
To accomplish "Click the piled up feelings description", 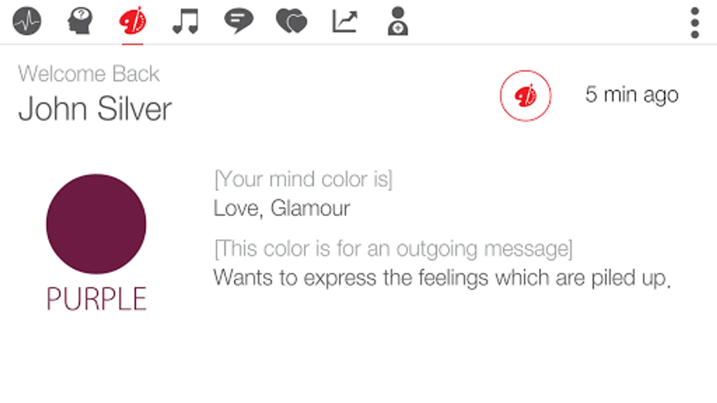I will click(x=442, y=278).
